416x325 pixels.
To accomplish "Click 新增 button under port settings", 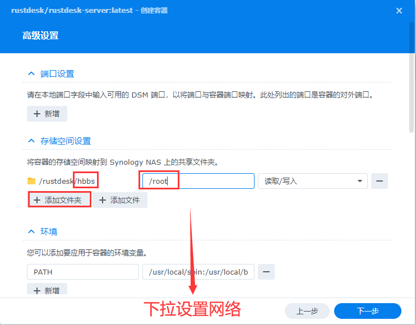I will 47,114.
